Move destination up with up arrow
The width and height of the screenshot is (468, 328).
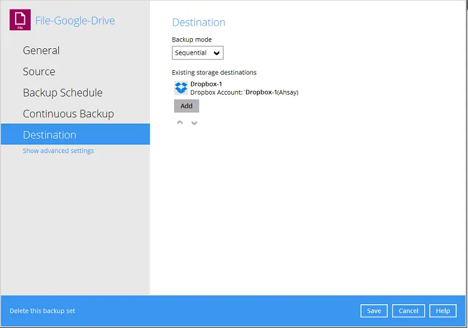[x=180, y=122]
